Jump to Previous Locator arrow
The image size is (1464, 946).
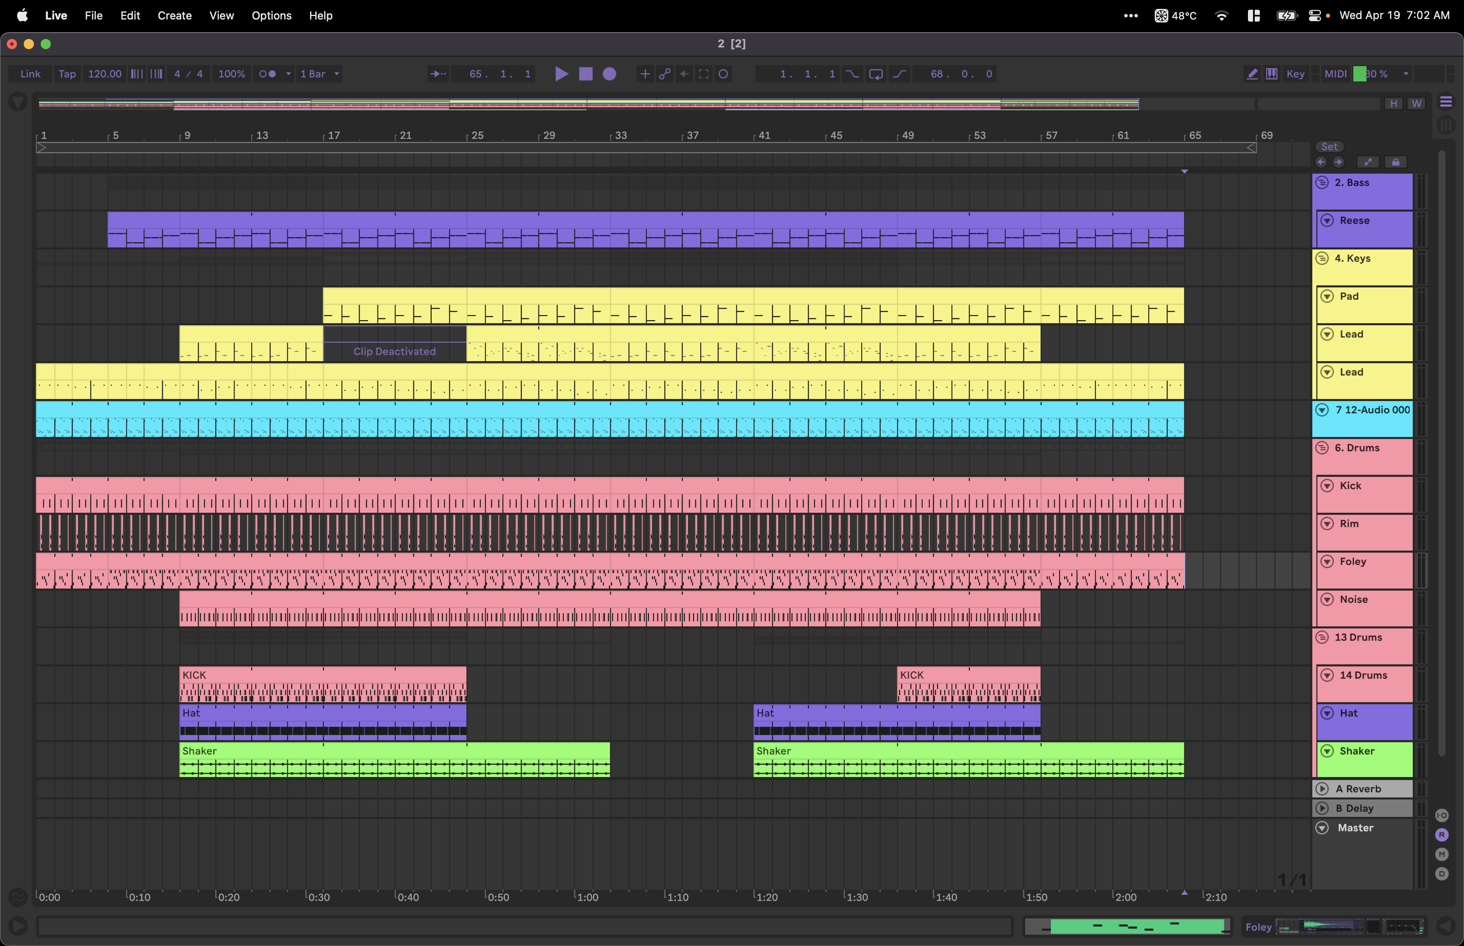pos(1321,162)
